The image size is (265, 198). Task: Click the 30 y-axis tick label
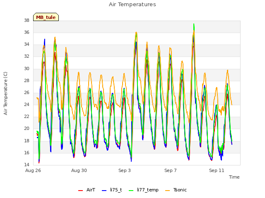pos(26,68)
